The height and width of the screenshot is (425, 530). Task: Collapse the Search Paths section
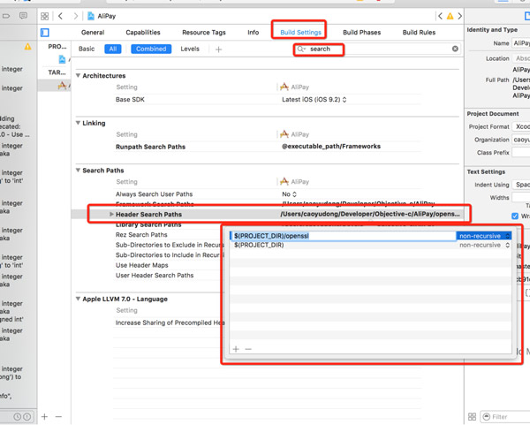point(79,171)
